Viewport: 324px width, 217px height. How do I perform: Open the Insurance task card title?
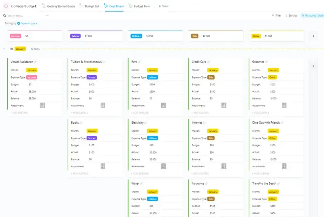click(198, 183)
